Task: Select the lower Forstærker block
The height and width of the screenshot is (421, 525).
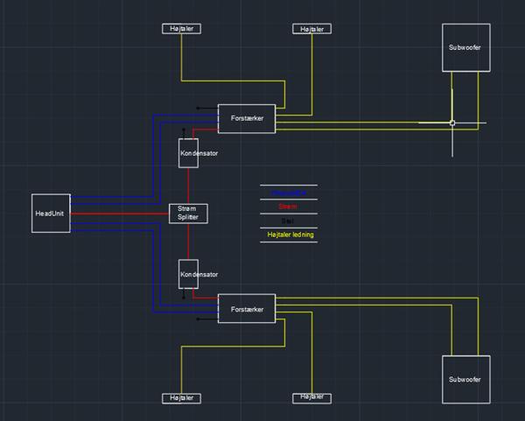Action: (246, 309)
